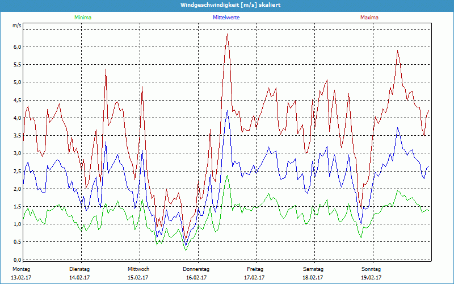Click the 3,0 y-axis value
Screen dimensions: 454x284
18,153
